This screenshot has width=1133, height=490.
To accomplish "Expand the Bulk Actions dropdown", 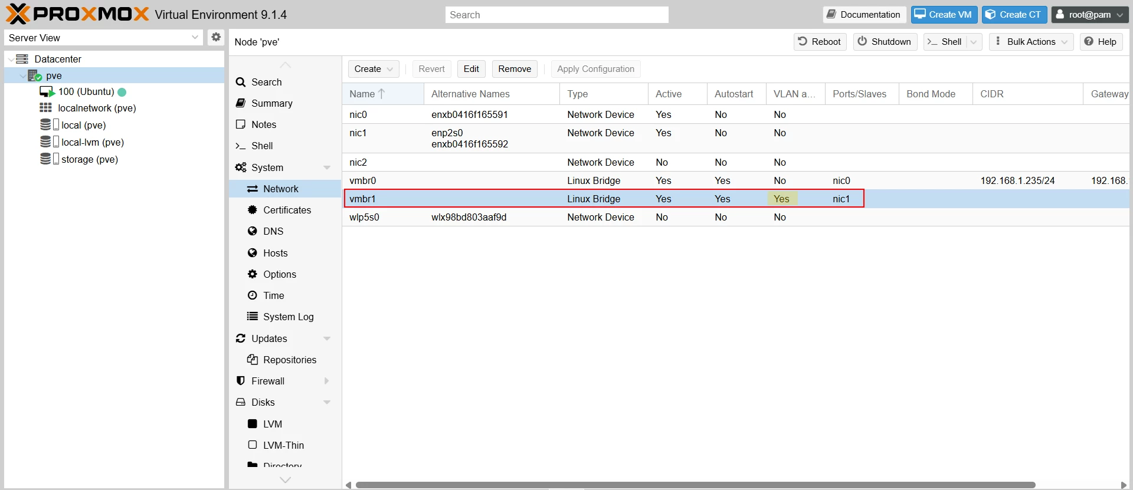I will coord(1031,42).
